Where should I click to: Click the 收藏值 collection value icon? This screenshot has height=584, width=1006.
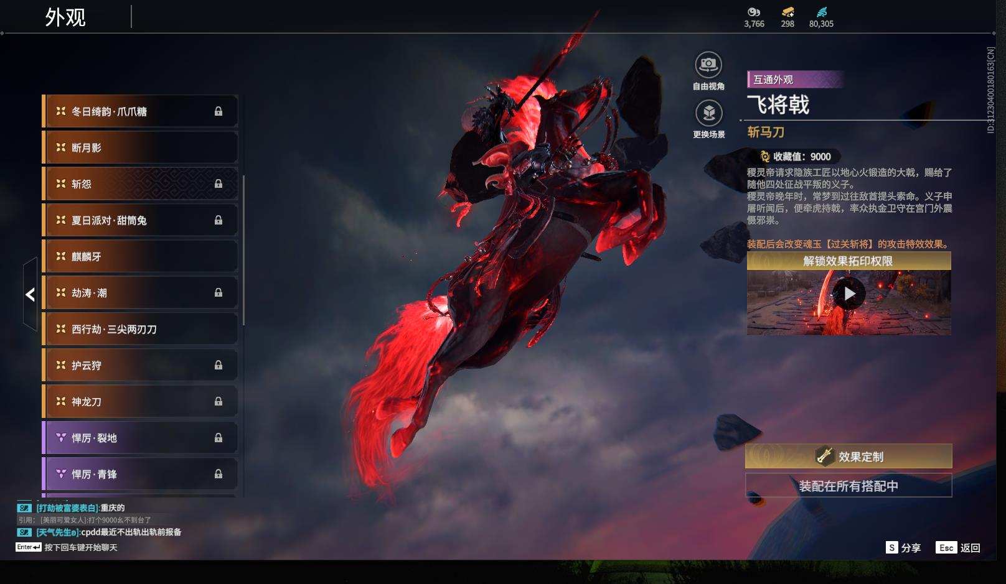[764, 157]
